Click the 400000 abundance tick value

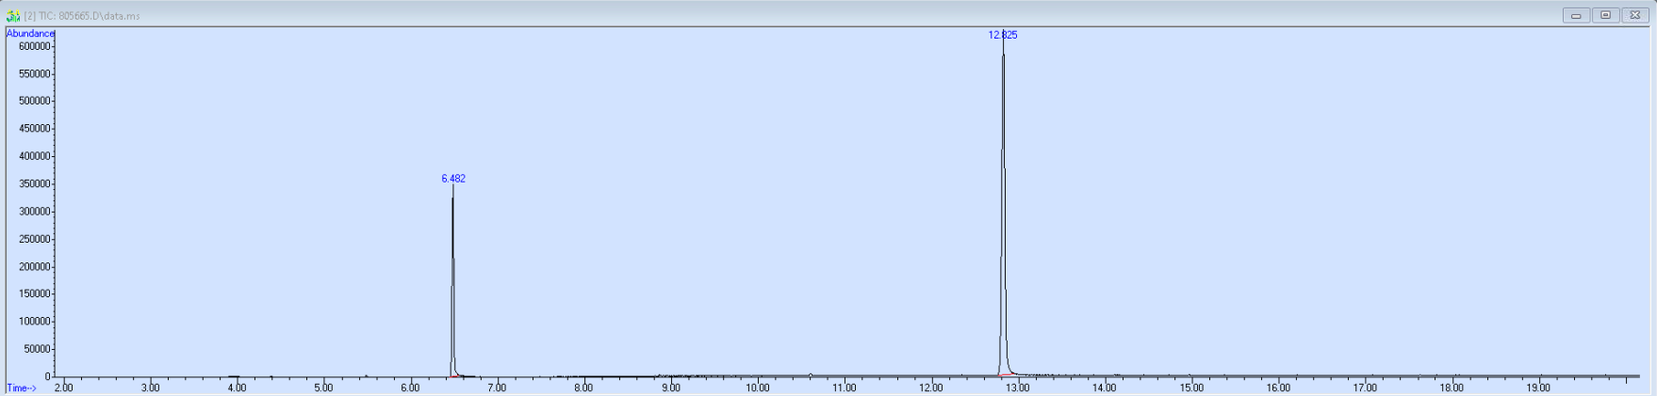click(34, 157)
